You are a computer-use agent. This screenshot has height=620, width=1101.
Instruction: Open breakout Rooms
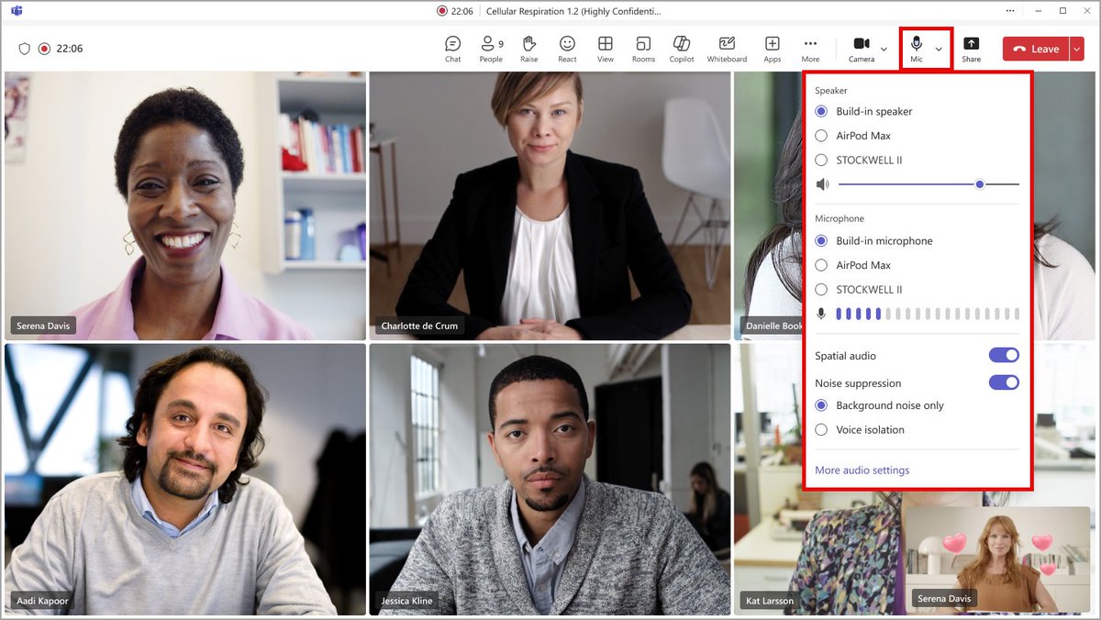(643, 50)
